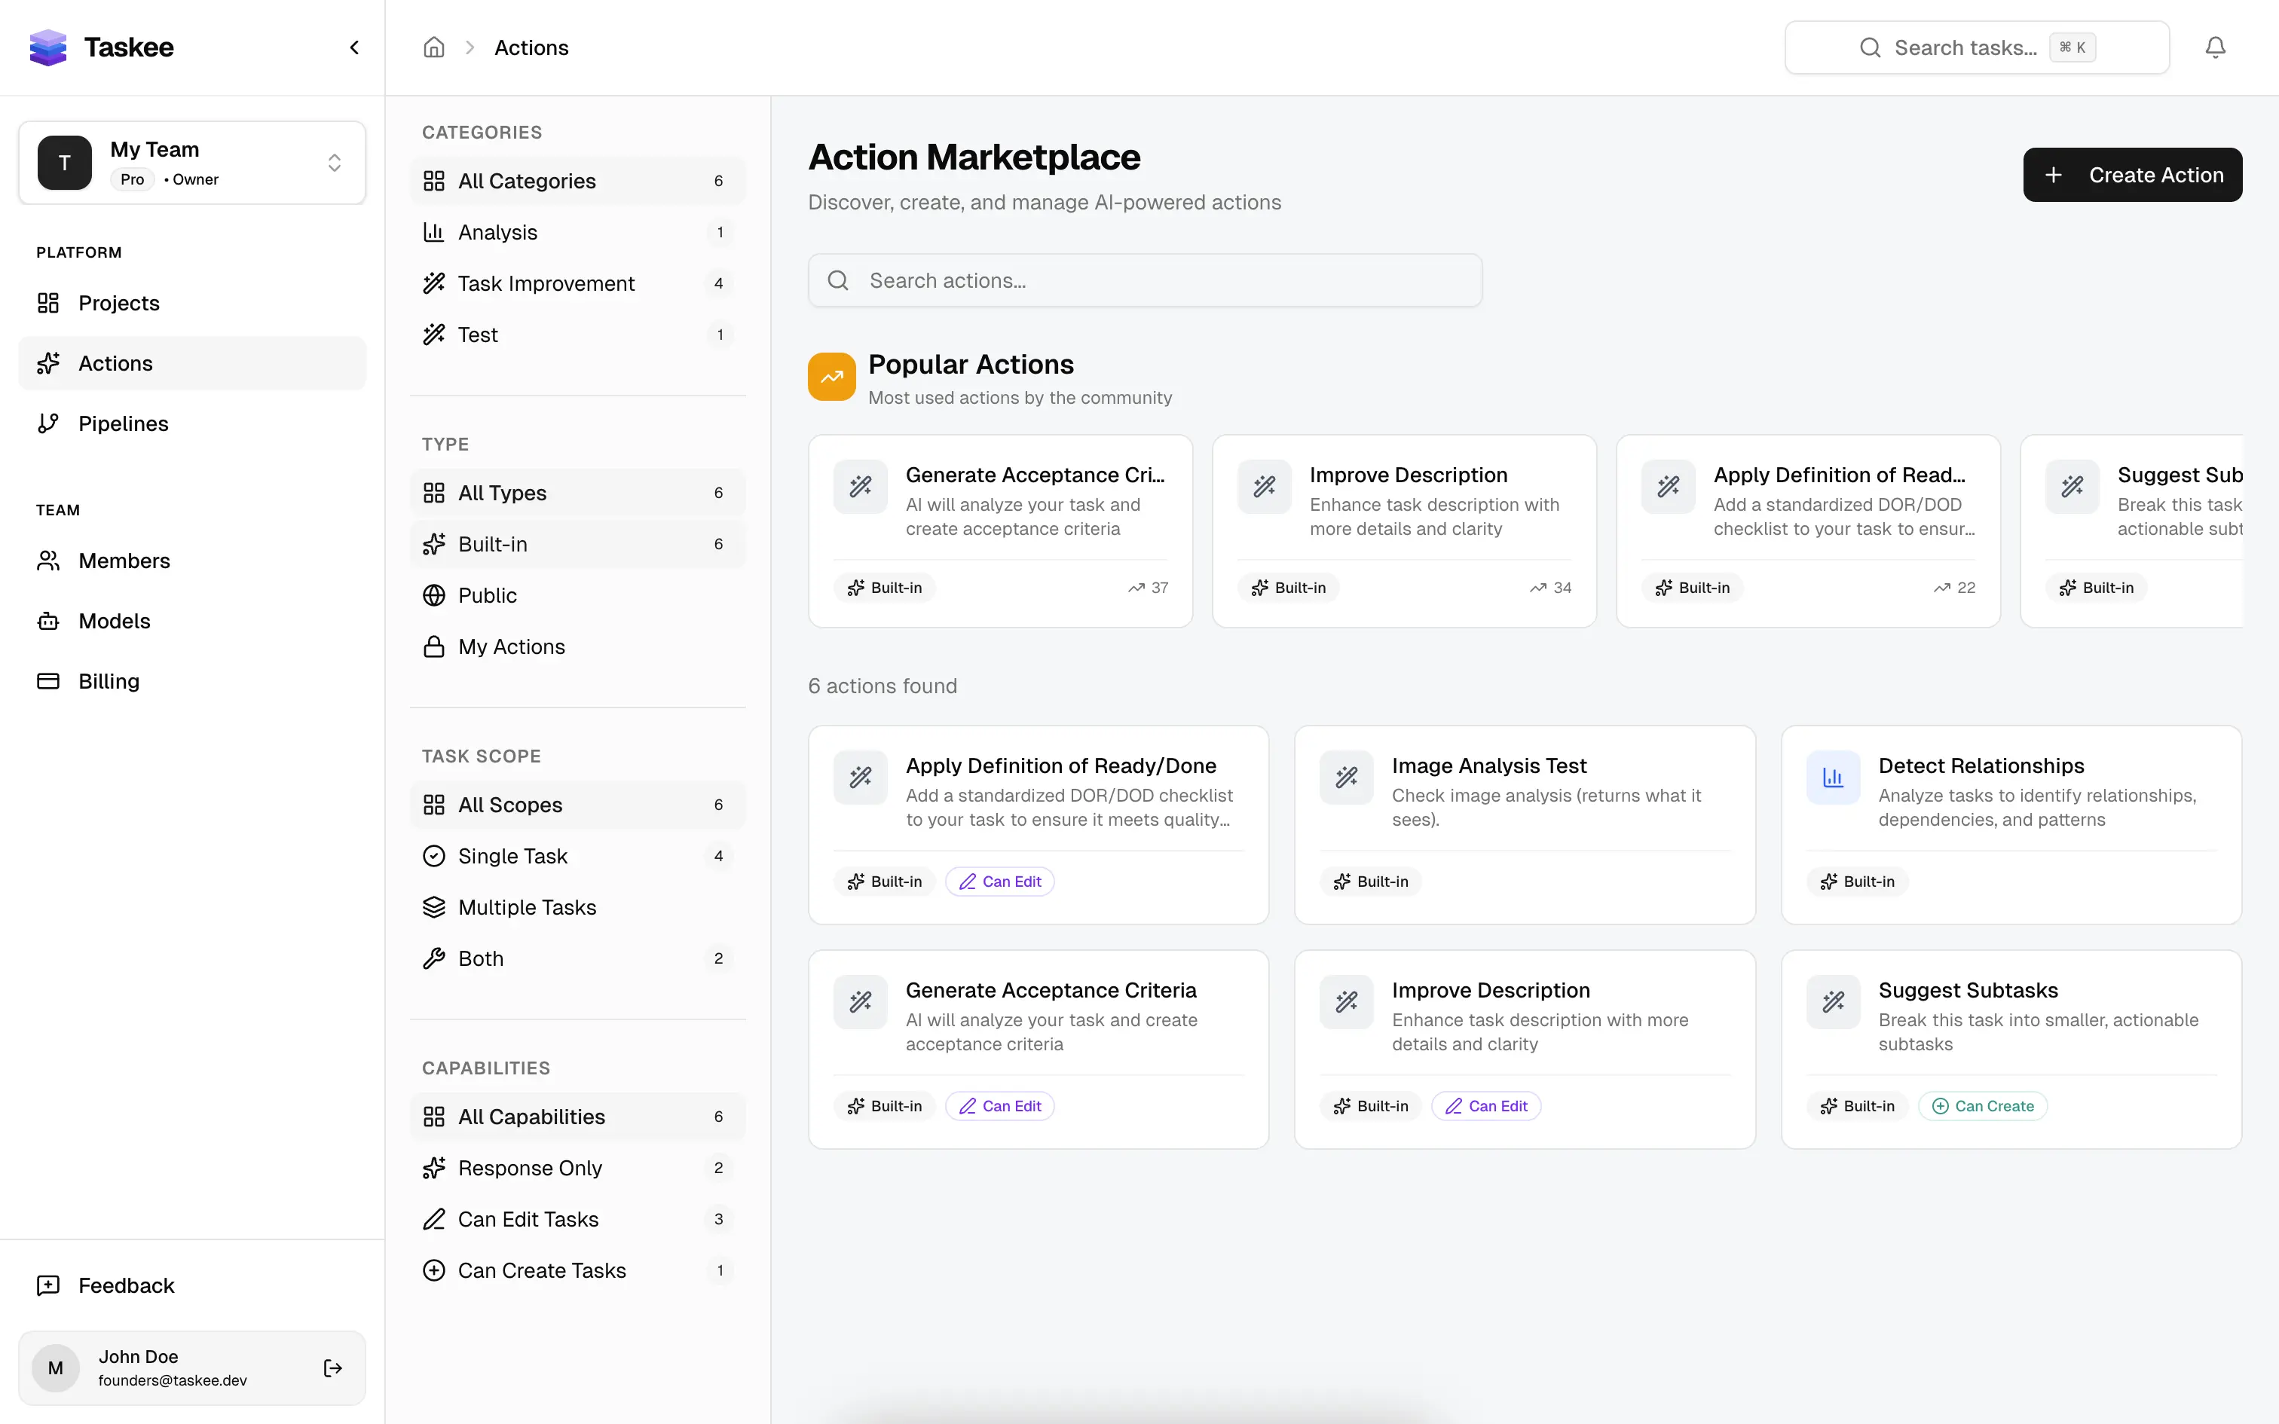Image resolution: width=2279 pixels, height=1424 pixels.
Task: Open Billing via the card icon
Action: 49,680
